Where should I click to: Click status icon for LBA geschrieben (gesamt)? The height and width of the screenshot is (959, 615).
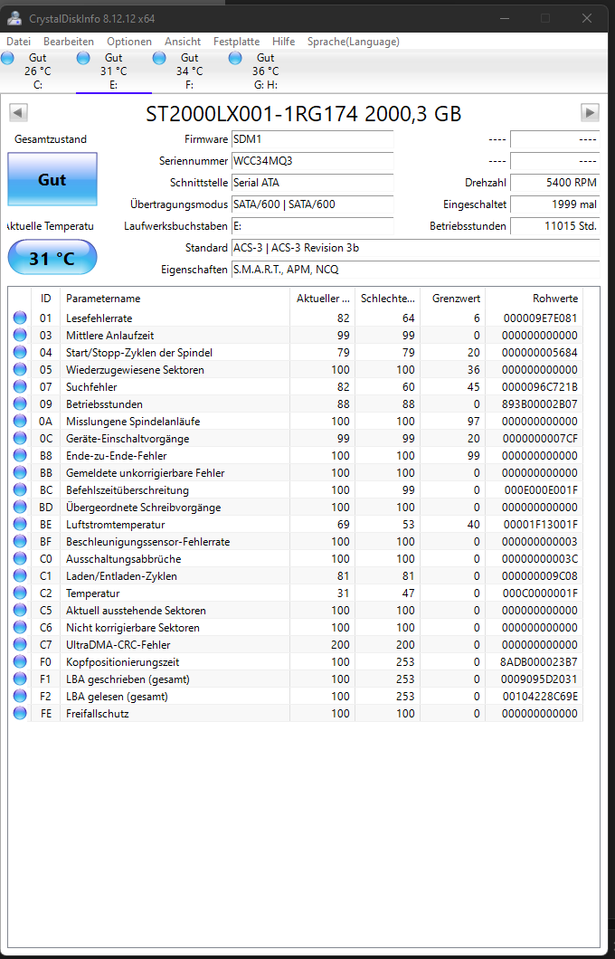point(20,679)
